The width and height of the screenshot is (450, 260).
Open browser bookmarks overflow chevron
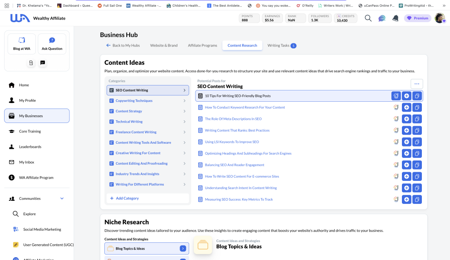pyautogui.click(x=444, y=5)
